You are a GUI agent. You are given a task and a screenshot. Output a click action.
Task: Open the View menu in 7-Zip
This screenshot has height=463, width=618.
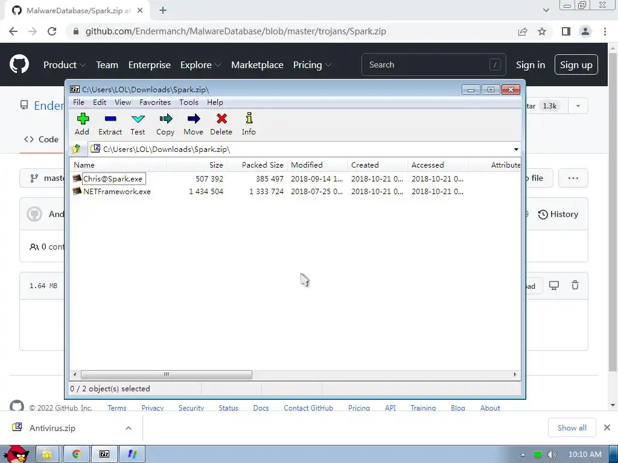[123, 102]
